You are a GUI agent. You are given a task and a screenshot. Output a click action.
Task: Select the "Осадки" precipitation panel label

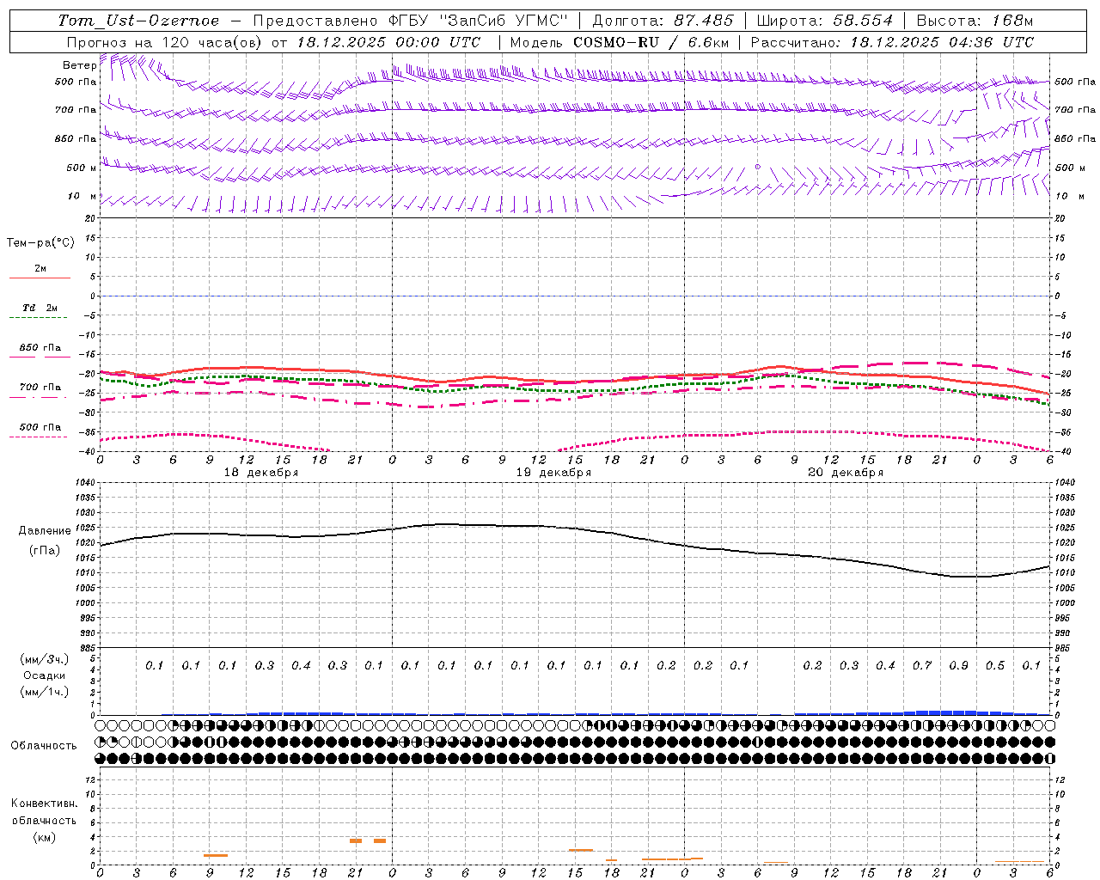click(45, 675)
